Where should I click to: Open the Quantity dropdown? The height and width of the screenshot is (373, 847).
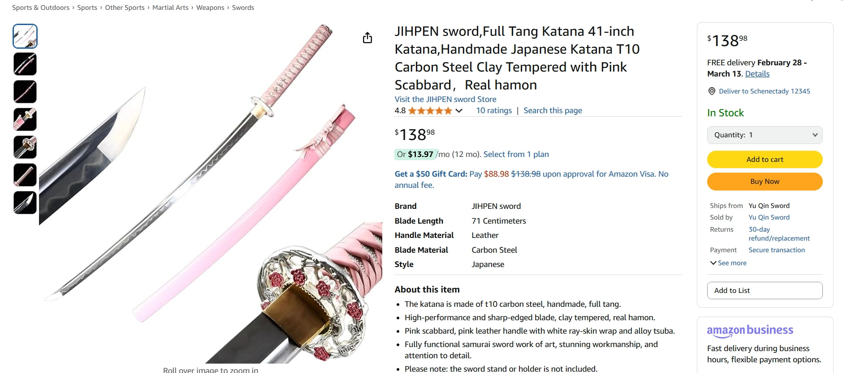coord(765,135)
